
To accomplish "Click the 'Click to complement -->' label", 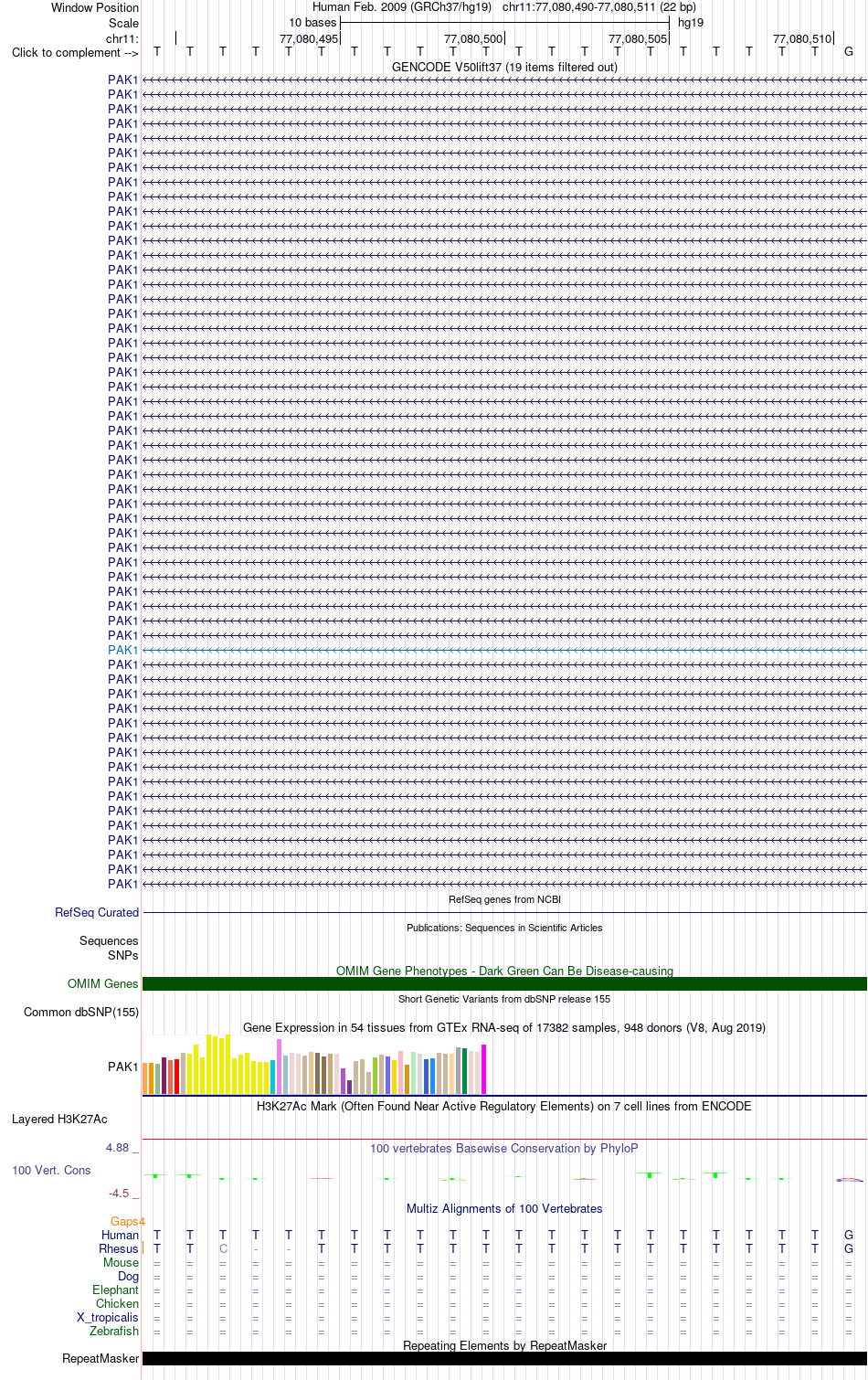I will pyautogui.click(x=75, y=52).
